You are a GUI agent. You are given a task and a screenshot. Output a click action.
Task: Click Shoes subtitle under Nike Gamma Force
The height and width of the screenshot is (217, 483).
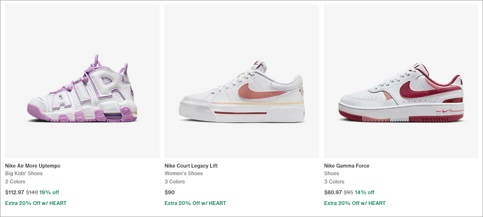(331, 173)
